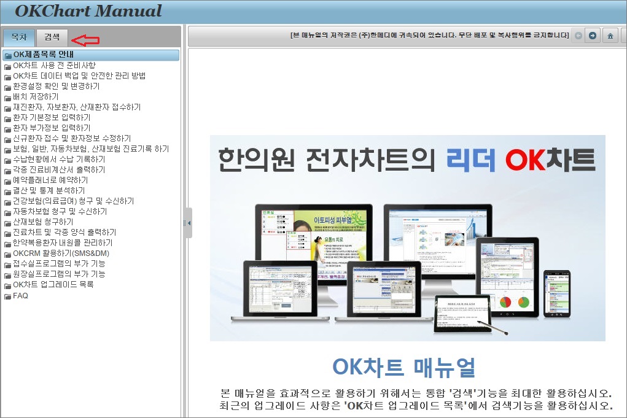Image resolution: width=627 pixels, height=418 pixels.
Task: Open 신규환자 접수 및 환자정보 수정하기
Action: [x=72, y=138]
